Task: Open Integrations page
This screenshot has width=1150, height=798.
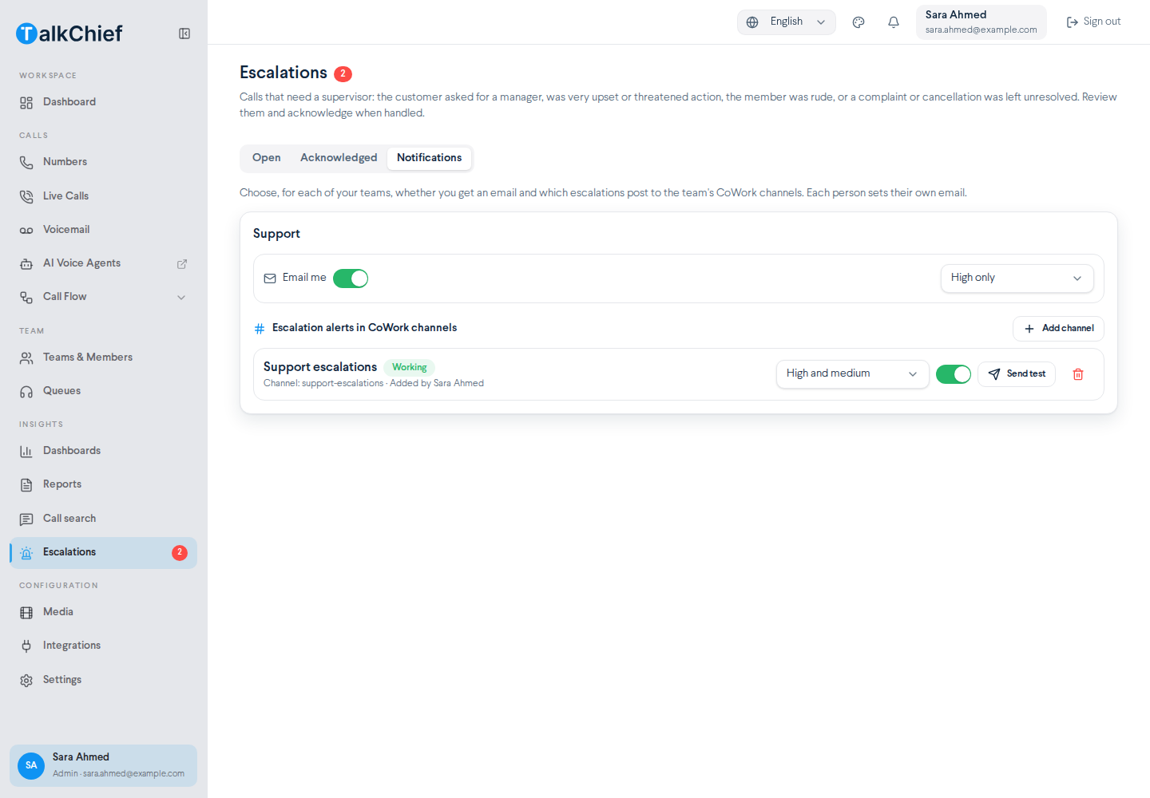Action: point(104,646)
